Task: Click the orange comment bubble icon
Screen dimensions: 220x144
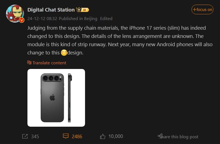Action: click(x=66, y=136)
